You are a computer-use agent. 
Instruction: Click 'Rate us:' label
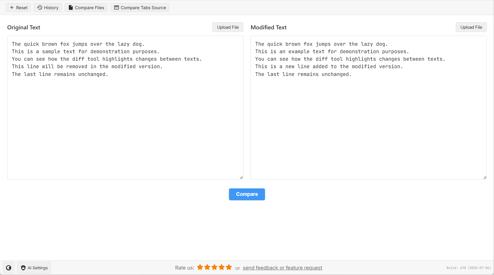coord(184,268)
